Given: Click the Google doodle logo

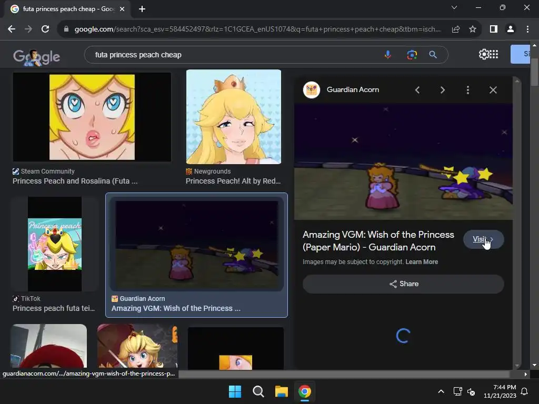Looking at the screenshot, I should [x=36, y=57].
